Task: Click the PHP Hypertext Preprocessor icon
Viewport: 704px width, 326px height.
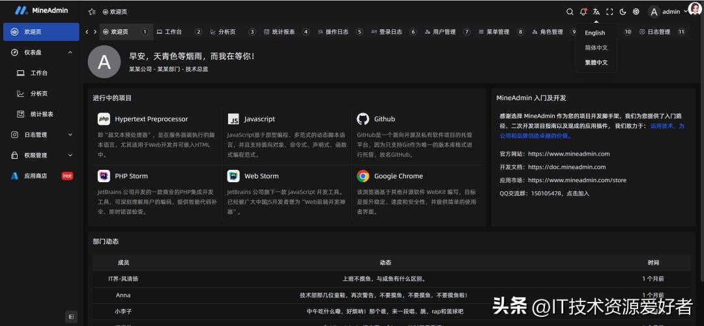Action: [104, 119]
